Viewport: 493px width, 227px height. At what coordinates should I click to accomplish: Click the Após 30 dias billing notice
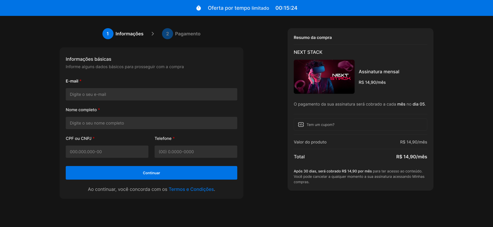[x=359, y=177]
